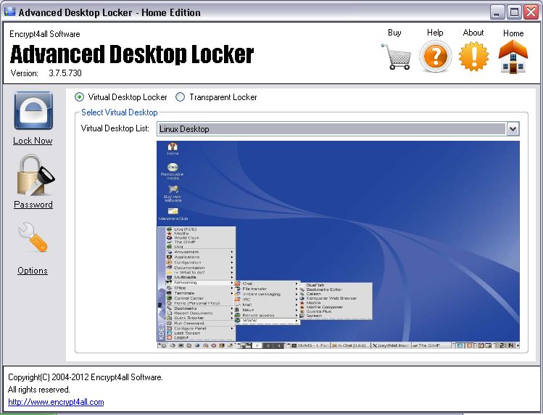This screenshot has height=415, width=543.
Task: Click the Buy shopping cart icon
Action: (x=396, y=57)
